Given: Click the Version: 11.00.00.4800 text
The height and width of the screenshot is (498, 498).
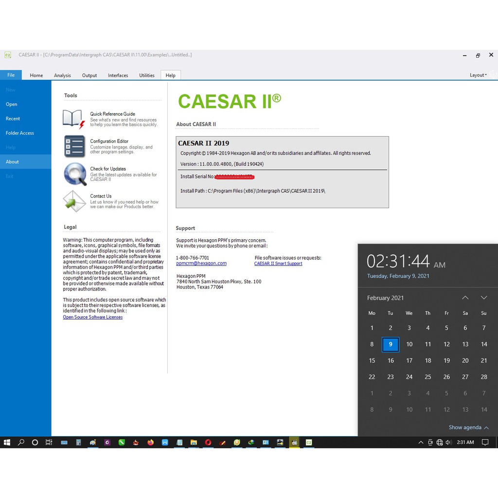Looking at the screenshot, I should tap(222, 164).
